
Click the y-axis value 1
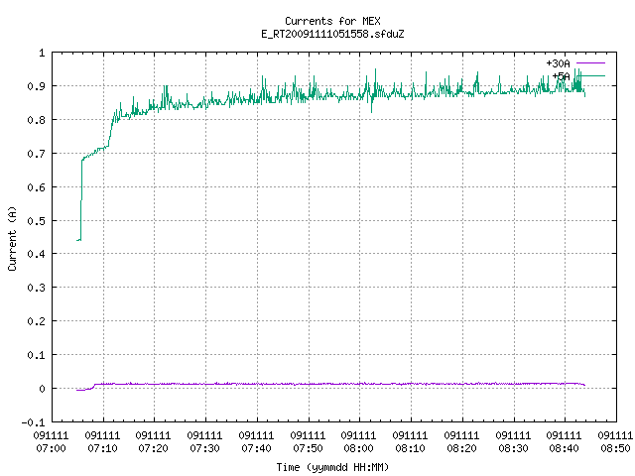[42, 53]
